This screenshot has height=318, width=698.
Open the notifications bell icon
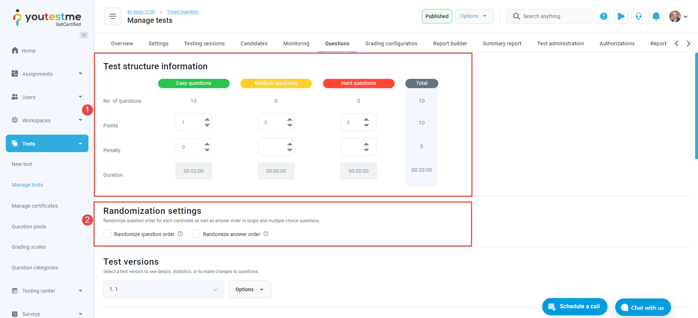(656, 17)
